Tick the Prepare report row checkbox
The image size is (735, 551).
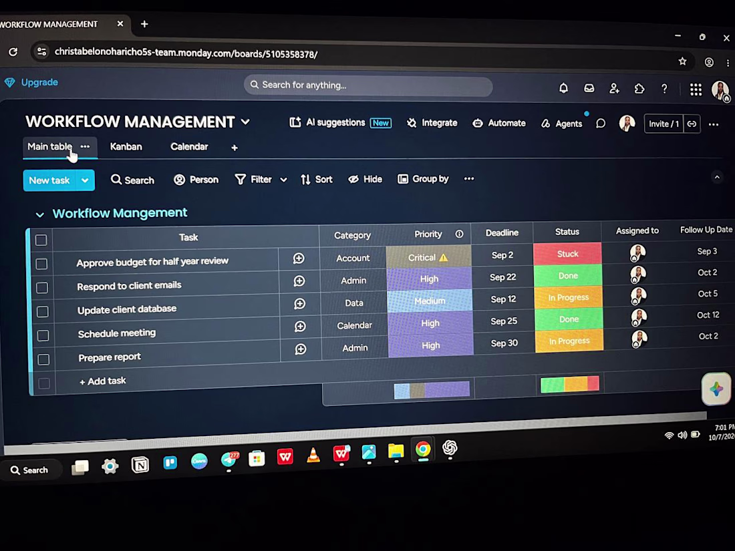(x=43, y=359)
